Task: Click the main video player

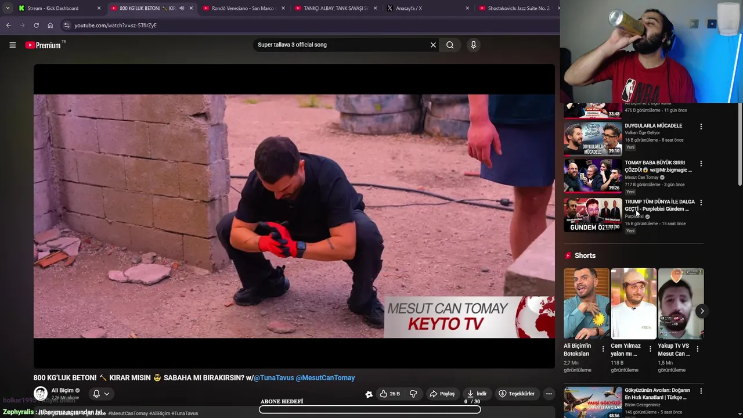Action: tap(294, 216)
